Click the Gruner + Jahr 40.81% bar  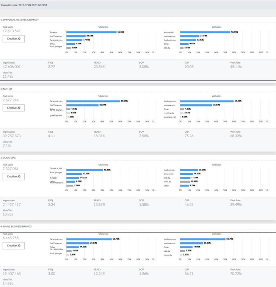click(85, 170)
